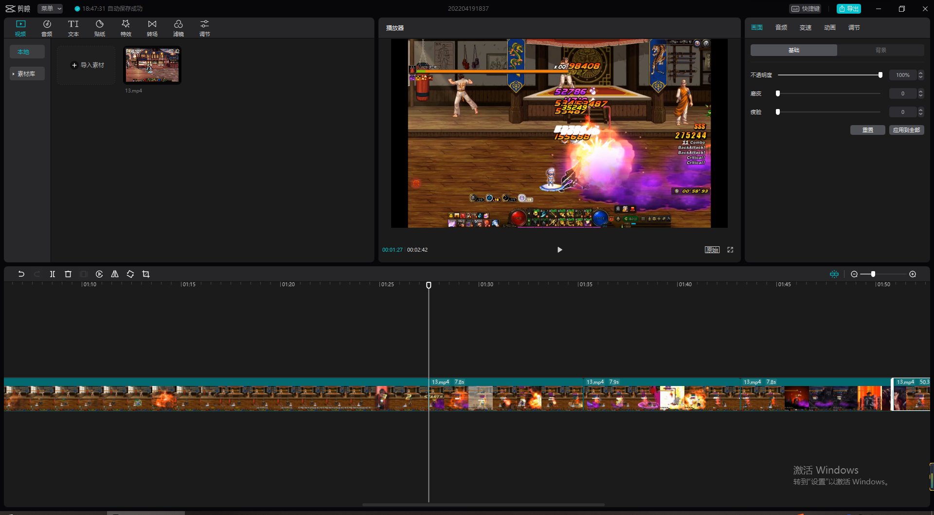The height and width of the screenshot is (515, 934).
Task: Open the 转场 (Transitions) tab
Action: click(x=152, y=28)
